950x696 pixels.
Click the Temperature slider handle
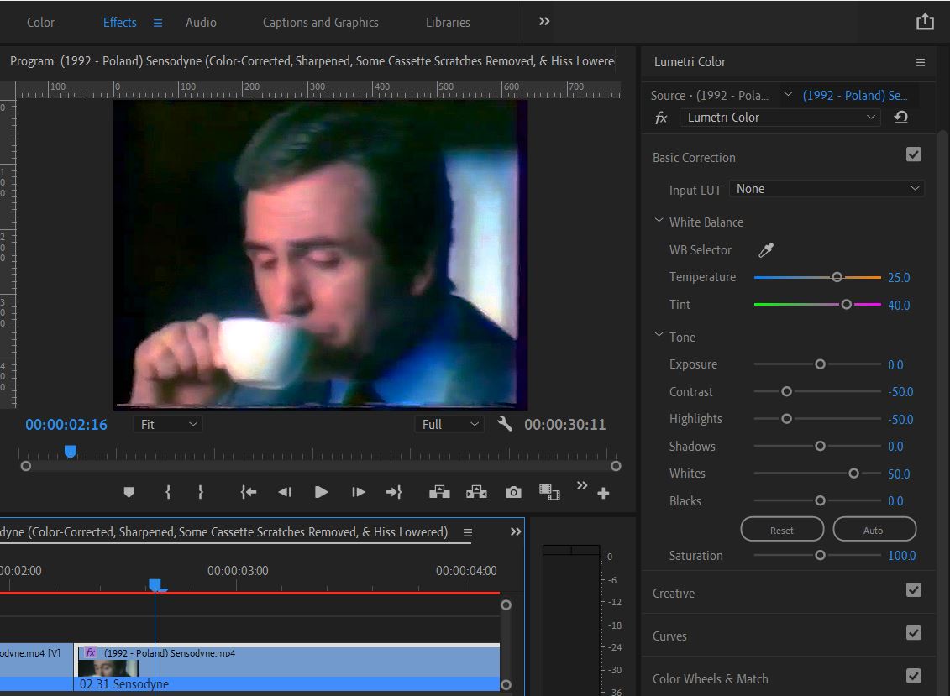[837, 277]
